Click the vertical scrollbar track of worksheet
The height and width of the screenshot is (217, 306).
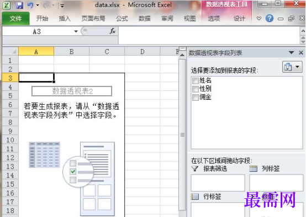182,135
